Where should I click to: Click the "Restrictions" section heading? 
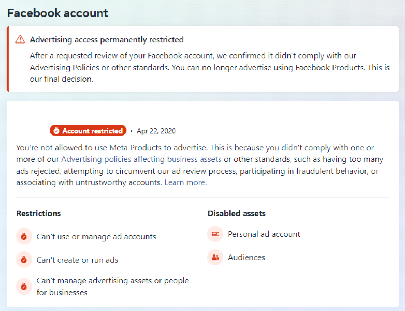click(x=39, y=213)
